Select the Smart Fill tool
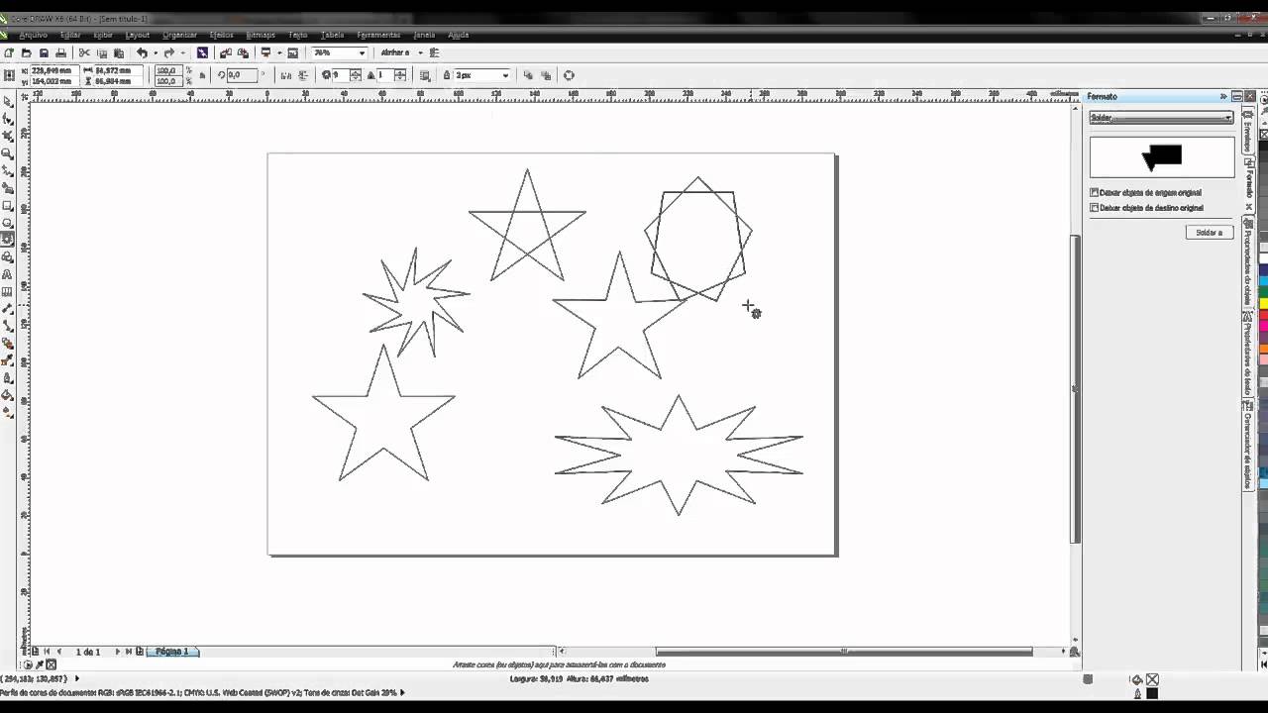Image resolution: width=1268 pixels, height=713 pixels. (x=8, y=188)
